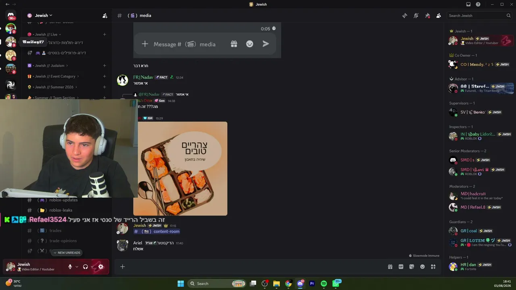Create channel in Jewish // Judaism
Image resolution: width=516 pixels, height=290 pixels.
tap(104, 66)
